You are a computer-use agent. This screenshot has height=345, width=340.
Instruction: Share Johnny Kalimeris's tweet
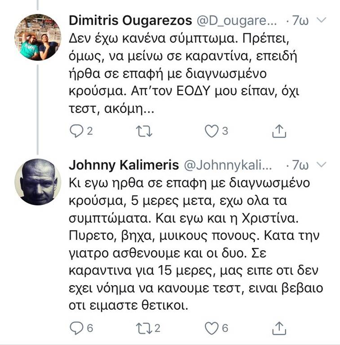[x=279, y=328]
